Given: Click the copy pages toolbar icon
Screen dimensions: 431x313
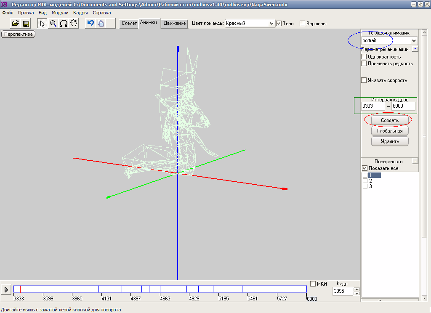Looking at the screenshot, I should (x=101, y=23).
